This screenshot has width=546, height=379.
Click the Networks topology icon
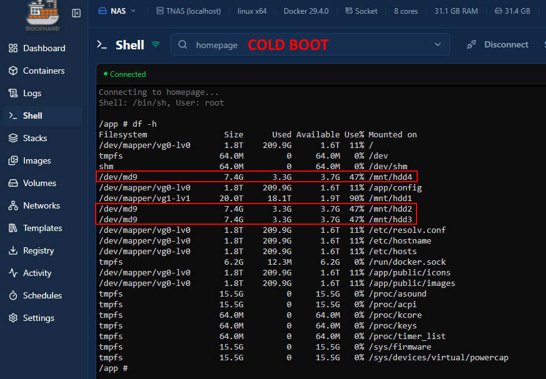(13, 205)
